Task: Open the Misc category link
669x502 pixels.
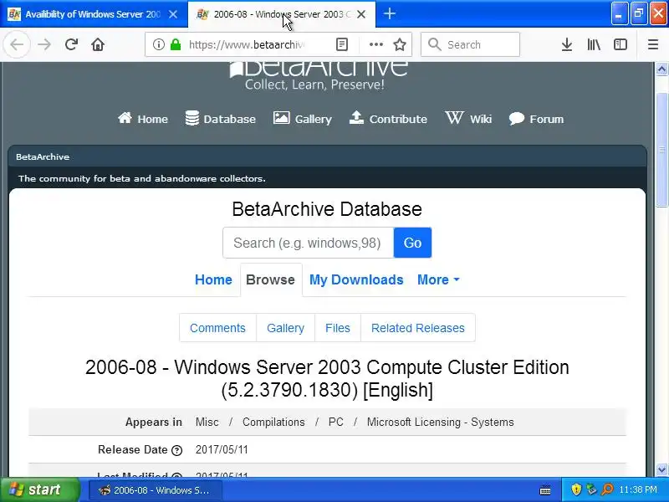Action: tap(207, 423)
